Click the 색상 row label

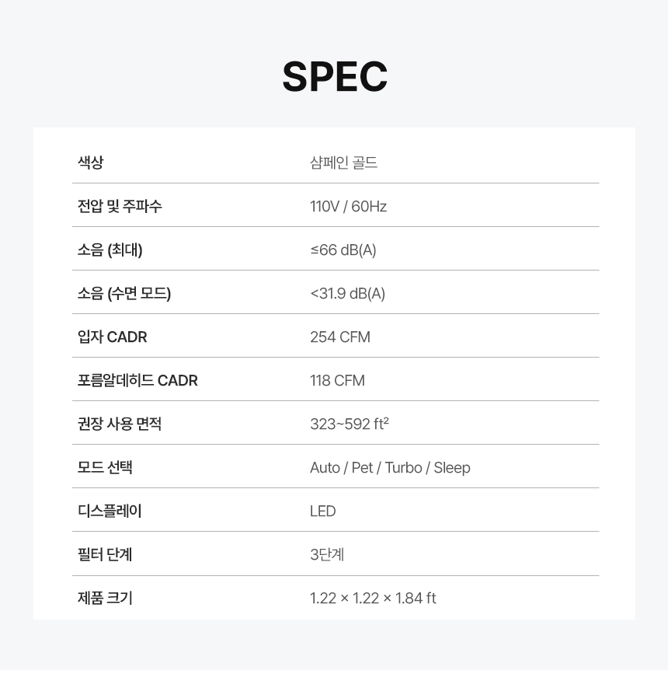point(90,162)
